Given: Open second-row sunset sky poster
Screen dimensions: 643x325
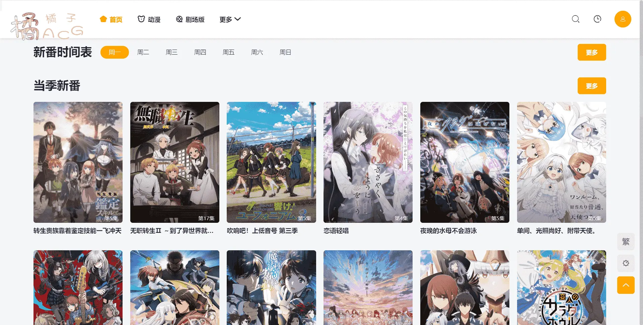Looking at the screenshot, I should click(x=368, y=287).
